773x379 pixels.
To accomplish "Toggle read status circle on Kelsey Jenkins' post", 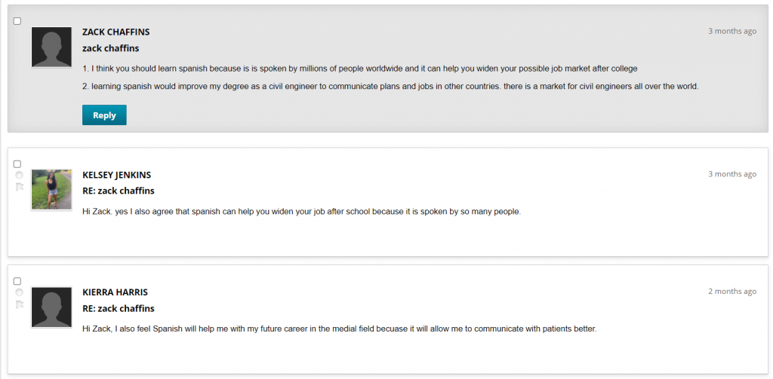I will pos(19,176).
